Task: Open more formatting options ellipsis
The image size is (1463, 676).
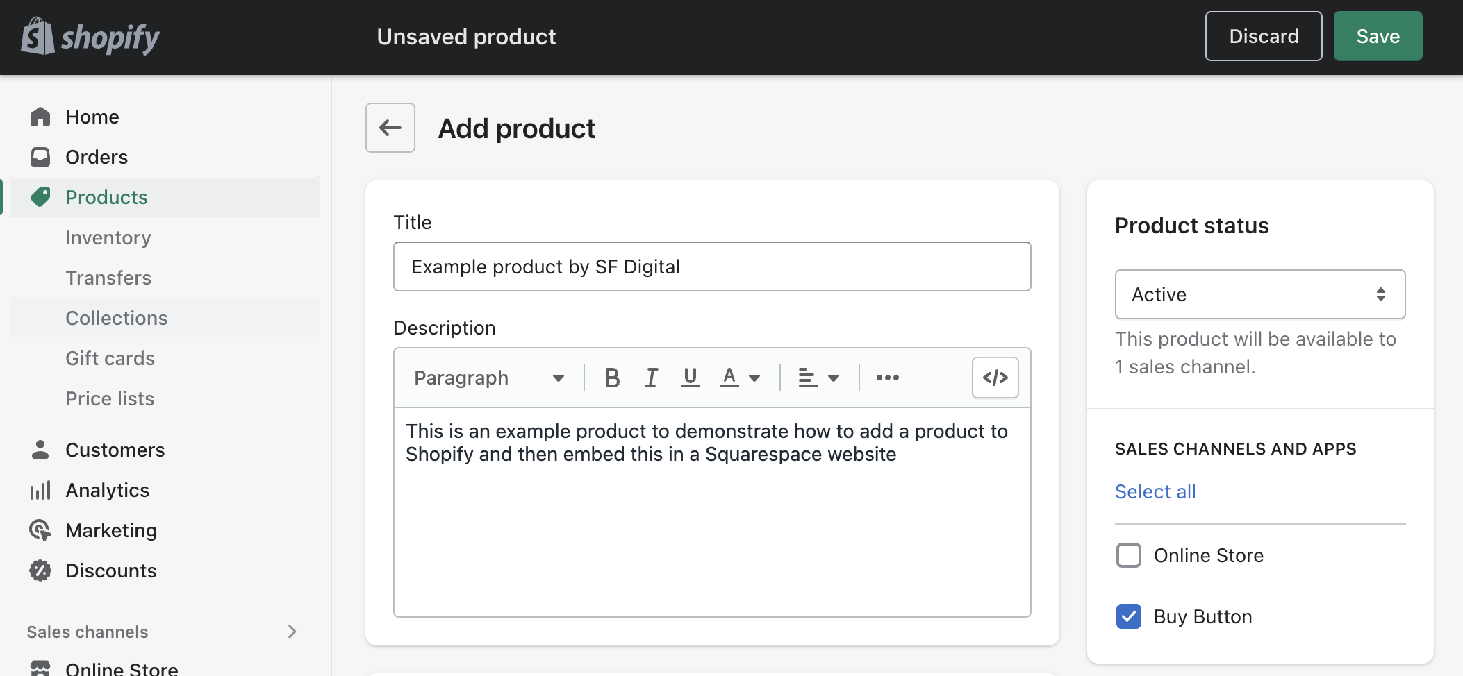Action: pos(888,378)
